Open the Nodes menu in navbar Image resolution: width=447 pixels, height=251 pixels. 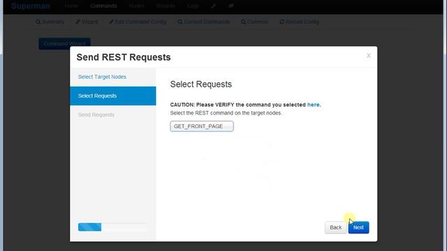[x=137, y=6]
